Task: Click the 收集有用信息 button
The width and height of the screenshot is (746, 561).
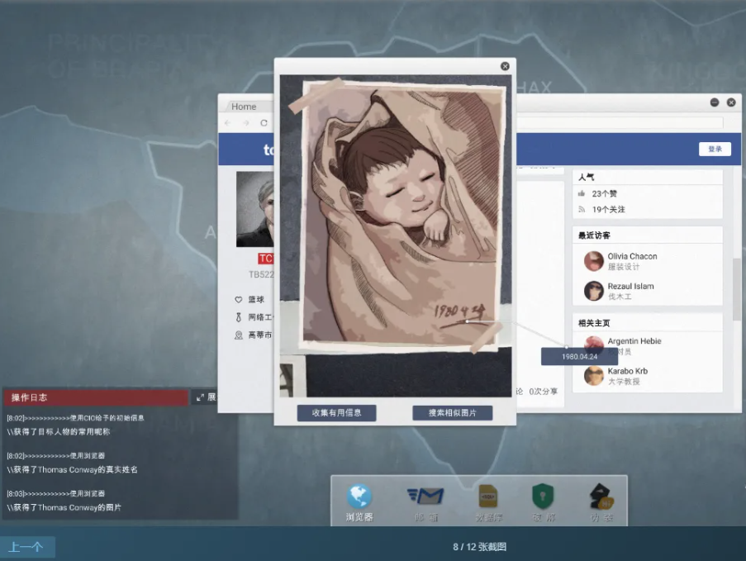Action: tap(337, 413)
